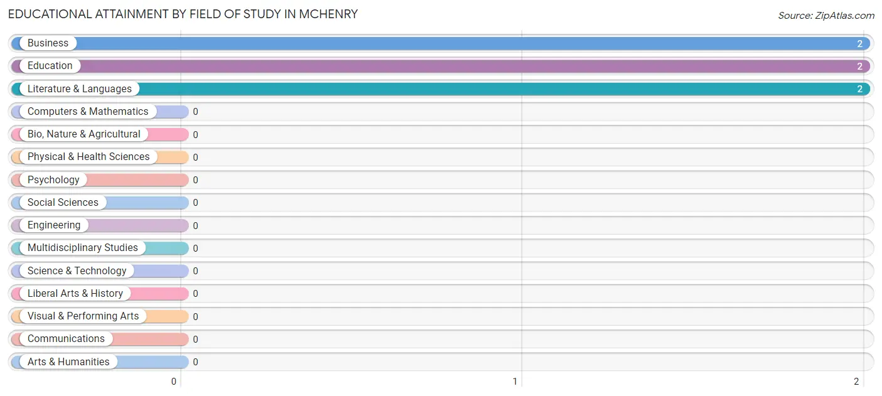Click value 0 beside Arts & Humanities
Screen dimensions: 882x396
195,362
